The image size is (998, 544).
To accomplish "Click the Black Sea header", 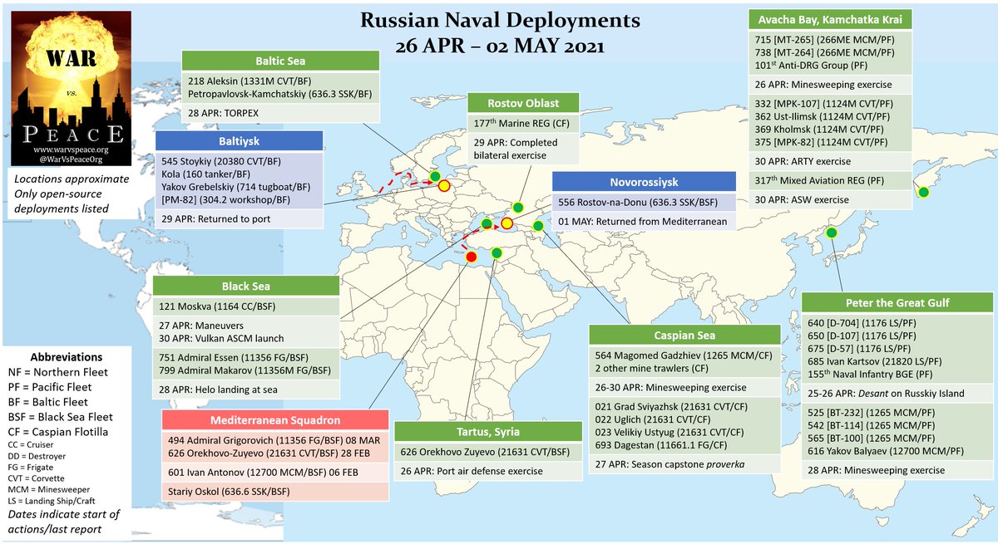I will [x=247, y=287].
